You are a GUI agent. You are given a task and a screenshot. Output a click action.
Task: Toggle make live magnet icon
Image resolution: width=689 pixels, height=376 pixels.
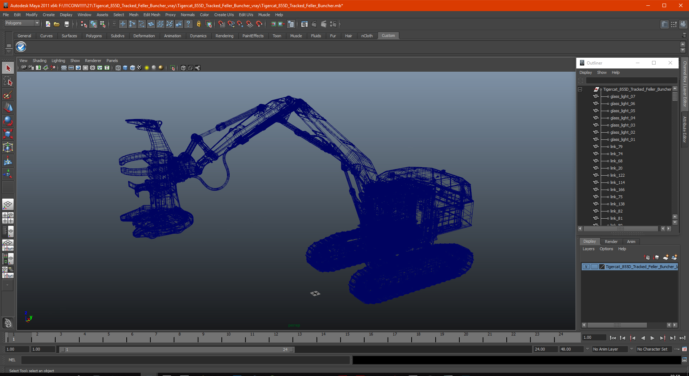(259, 24)
